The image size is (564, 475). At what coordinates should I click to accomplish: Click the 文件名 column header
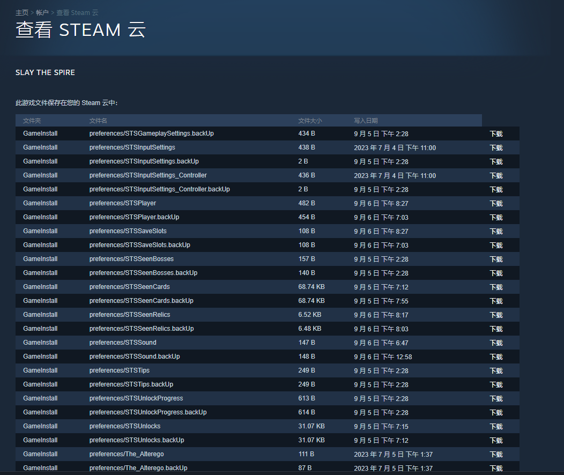click(x=98, y=121)
